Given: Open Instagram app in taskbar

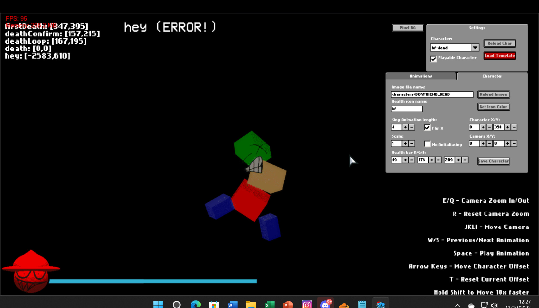Looking at the screenshot, I should (x=307, y=304).
